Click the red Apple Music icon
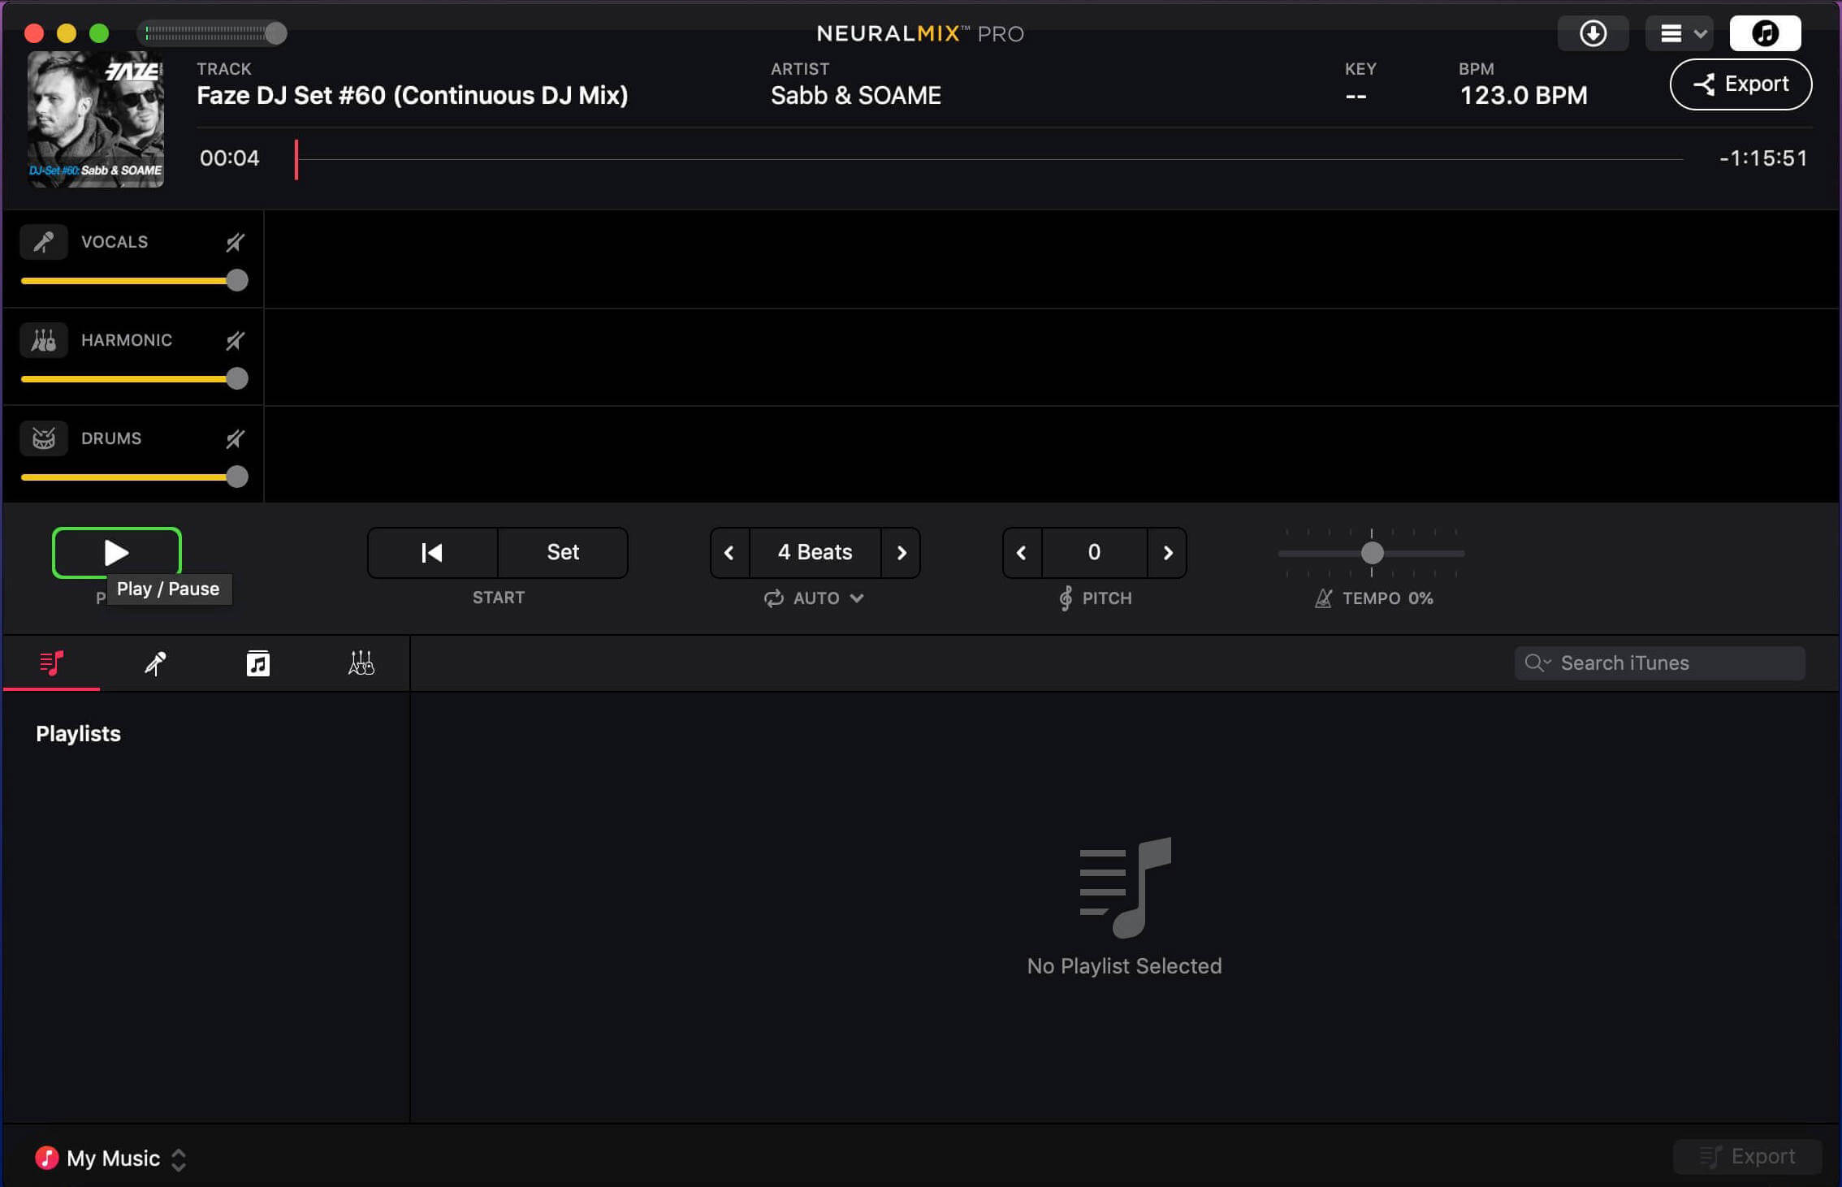 46,1158
